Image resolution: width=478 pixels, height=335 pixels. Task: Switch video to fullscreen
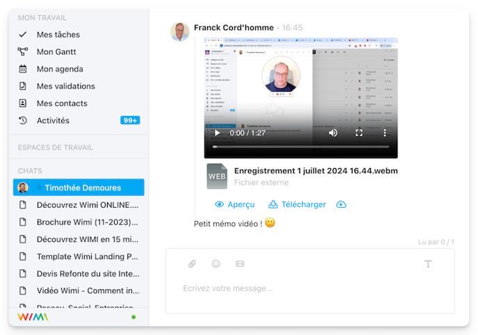359,133
